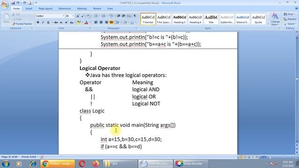Screen dimensions: 299x168
Task: Shrink font size with the A-down icon
Action: click(83, 16)
